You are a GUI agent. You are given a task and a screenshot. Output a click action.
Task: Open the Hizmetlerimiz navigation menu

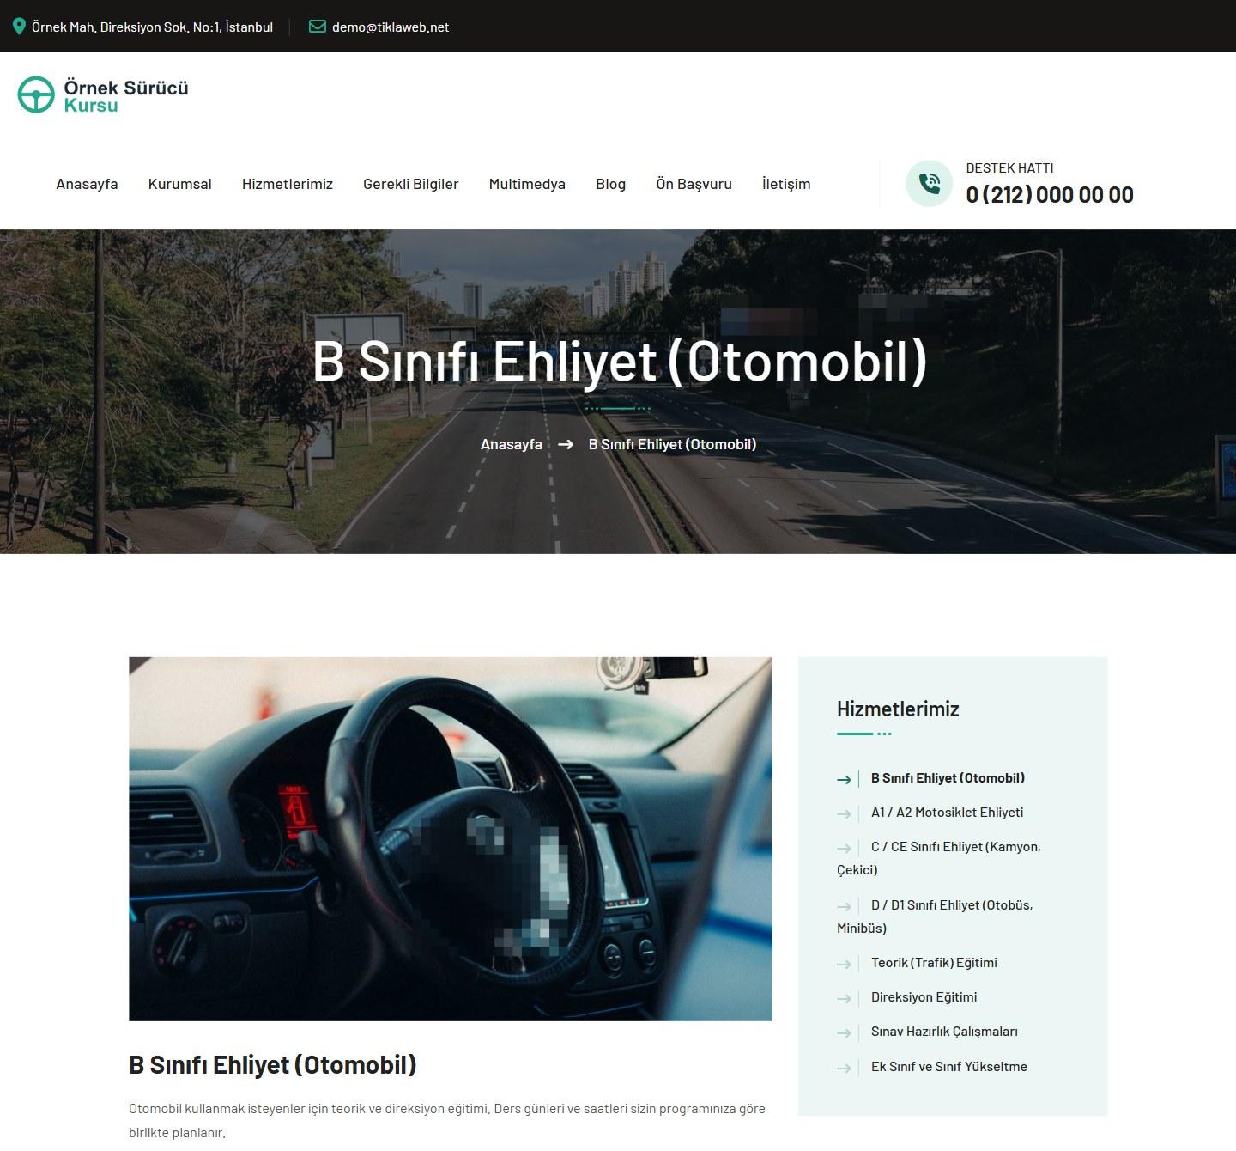click(288, 184)
